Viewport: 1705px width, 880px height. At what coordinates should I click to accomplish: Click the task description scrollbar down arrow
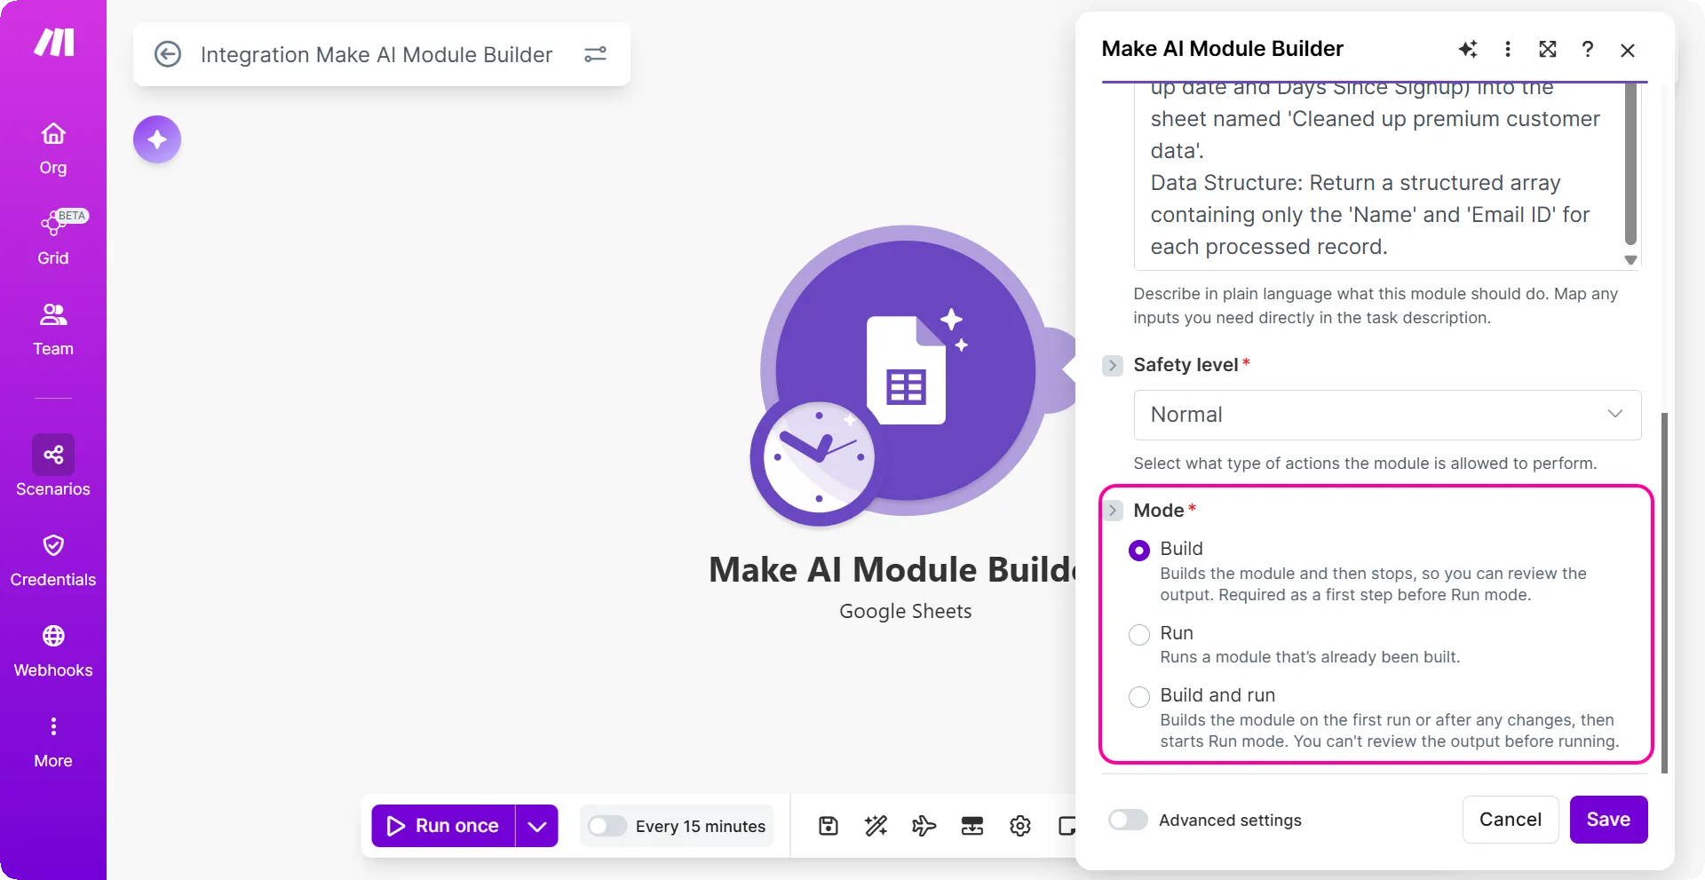pos(1630,260)
